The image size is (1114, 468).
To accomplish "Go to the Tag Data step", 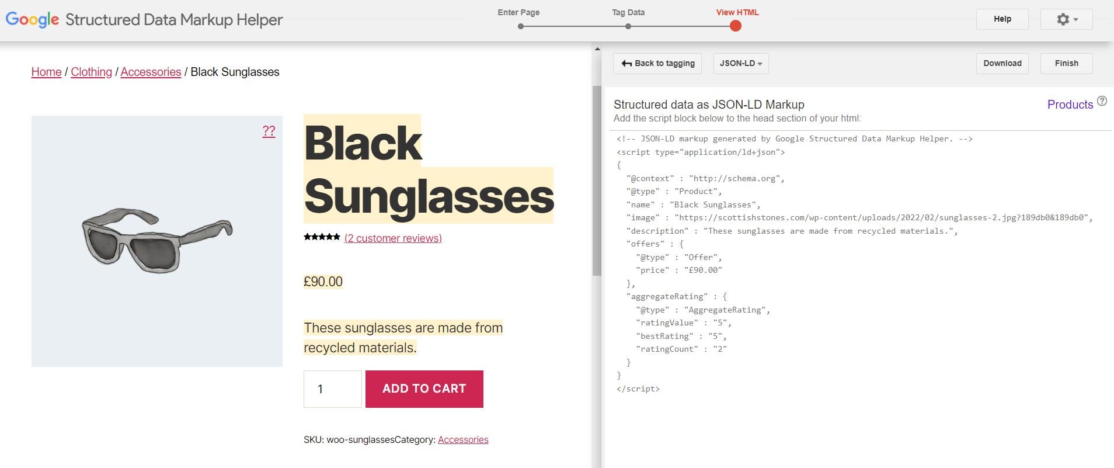I will point(628,12).
